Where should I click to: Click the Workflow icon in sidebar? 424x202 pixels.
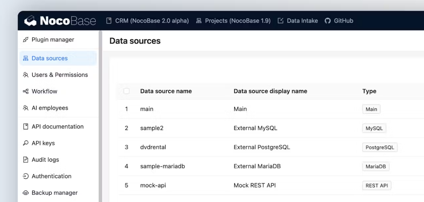[26, 92]
